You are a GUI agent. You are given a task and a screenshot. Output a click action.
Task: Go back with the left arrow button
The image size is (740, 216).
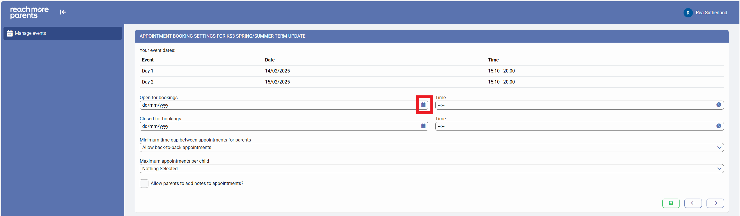click(693, 203)
